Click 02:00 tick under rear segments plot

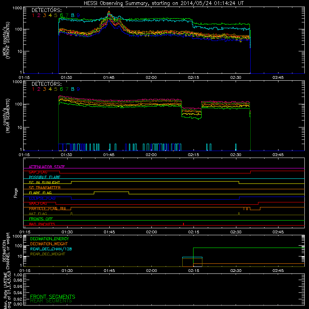tap(151, 155)
